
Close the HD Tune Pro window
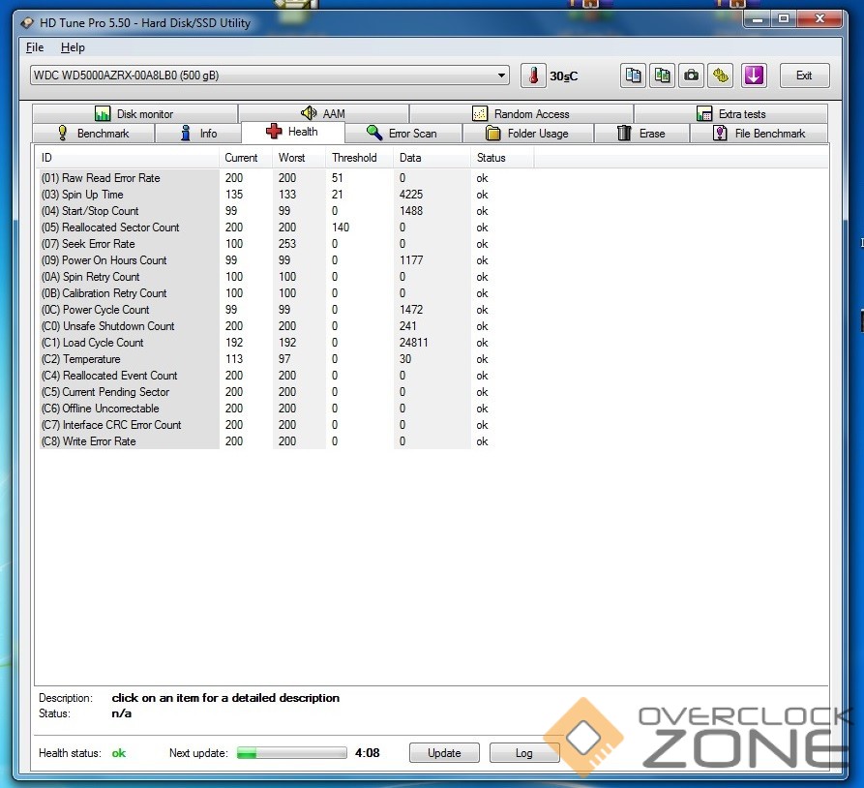point(819,20)
